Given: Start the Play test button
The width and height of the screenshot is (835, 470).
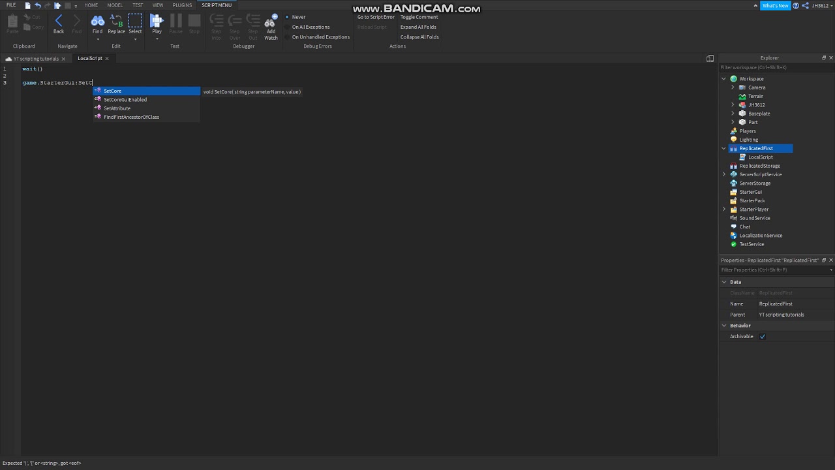Looking at the screenshot, I should coord(157,22).
